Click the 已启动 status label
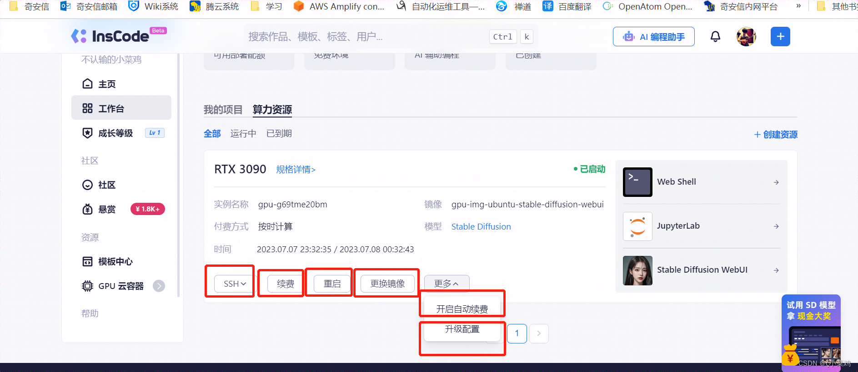The image size is (858, 372). 589,169
